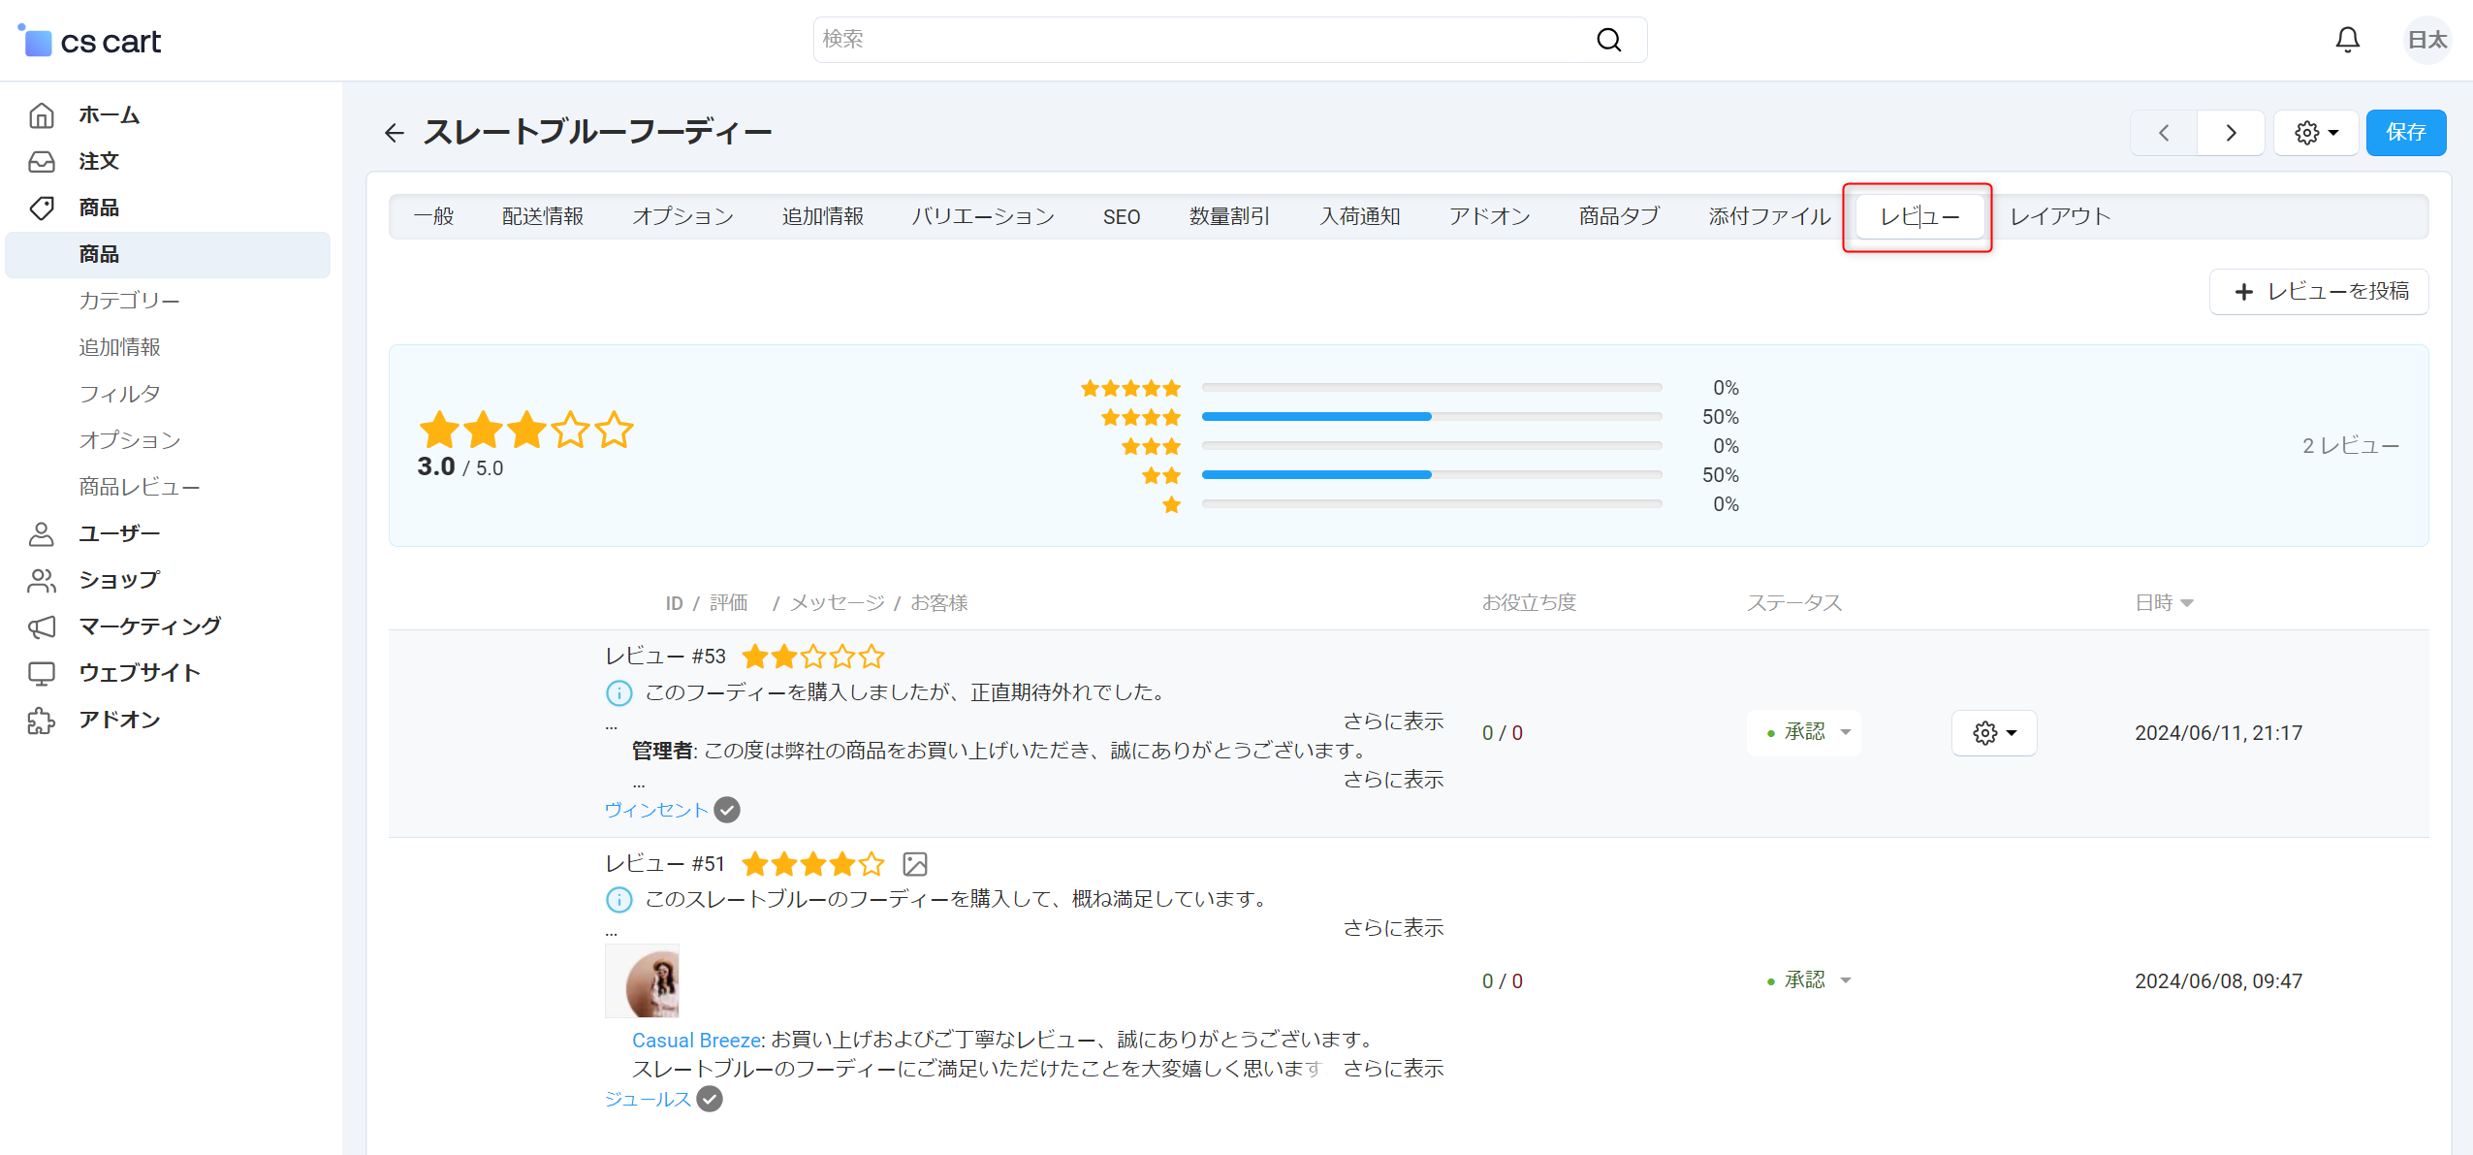Open マーケティング megaphone menu
Viewport: 2473px width, 1155px height.
point(42,626)
